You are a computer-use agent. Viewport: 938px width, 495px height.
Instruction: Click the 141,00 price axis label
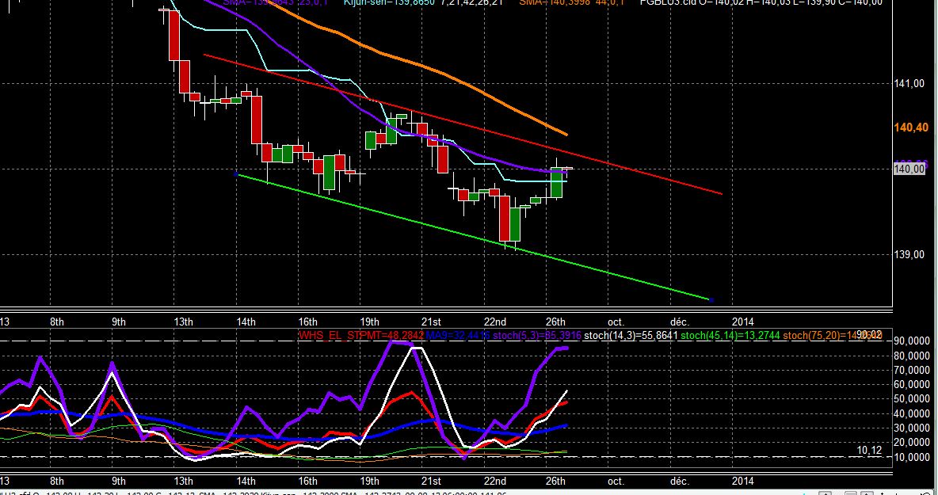point(909,84)
